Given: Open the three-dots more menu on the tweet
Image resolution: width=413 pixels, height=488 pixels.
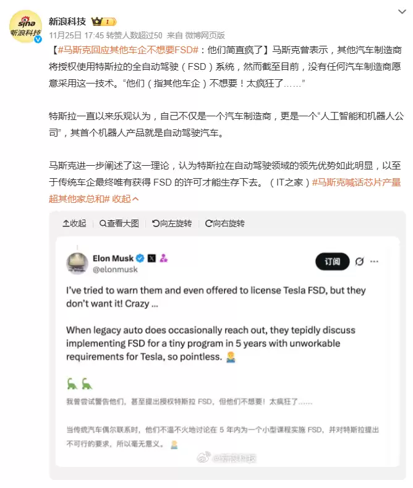Looking at the screenshot, I should (x=374, y=262).
